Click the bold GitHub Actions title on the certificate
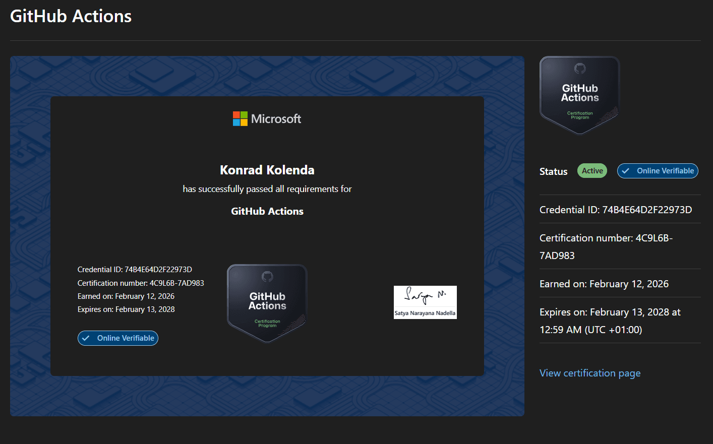713x444 pixels. [x=267, y=211]
